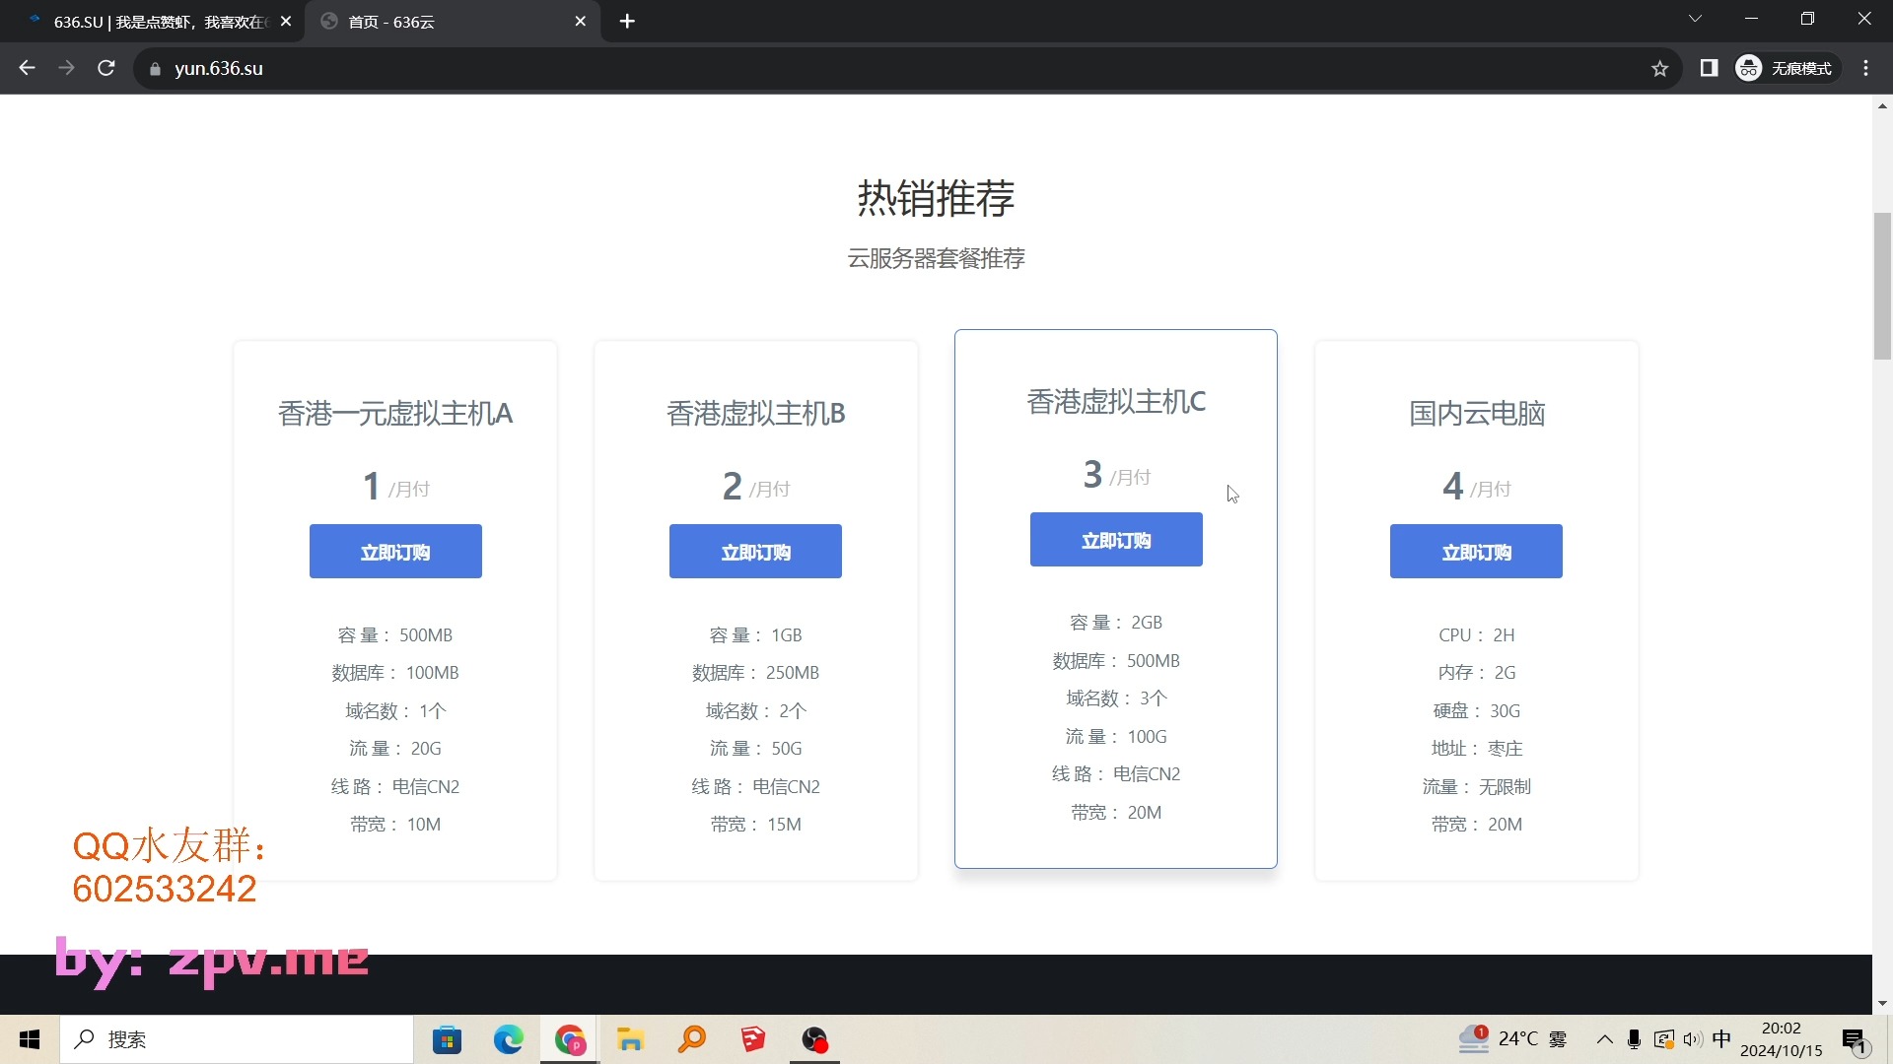
Task: Click the browser forward arrow
Action: tap(66, 68)
